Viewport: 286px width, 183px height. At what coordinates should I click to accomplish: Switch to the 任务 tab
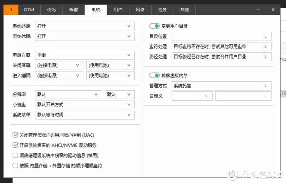pos(163,10)
